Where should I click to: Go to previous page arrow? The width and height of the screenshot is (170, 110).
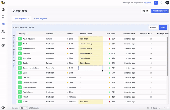pyautogui.click(x=151, y=108)
